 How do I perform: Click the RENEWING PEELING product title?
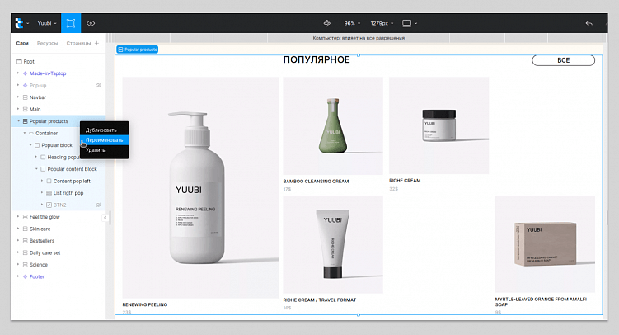(x=145, y=304)
